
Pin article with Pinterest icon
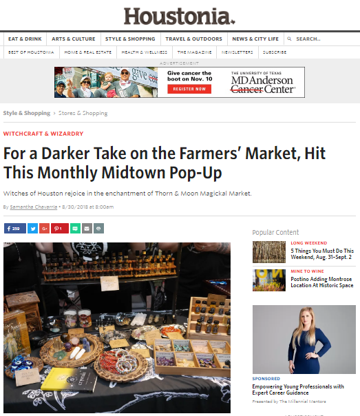[x=60, y=228]
